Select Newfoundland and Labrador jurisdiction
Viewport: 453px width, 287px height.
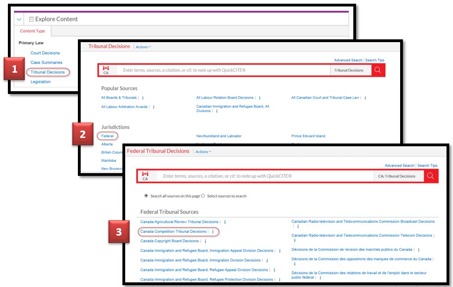point(219,136)
